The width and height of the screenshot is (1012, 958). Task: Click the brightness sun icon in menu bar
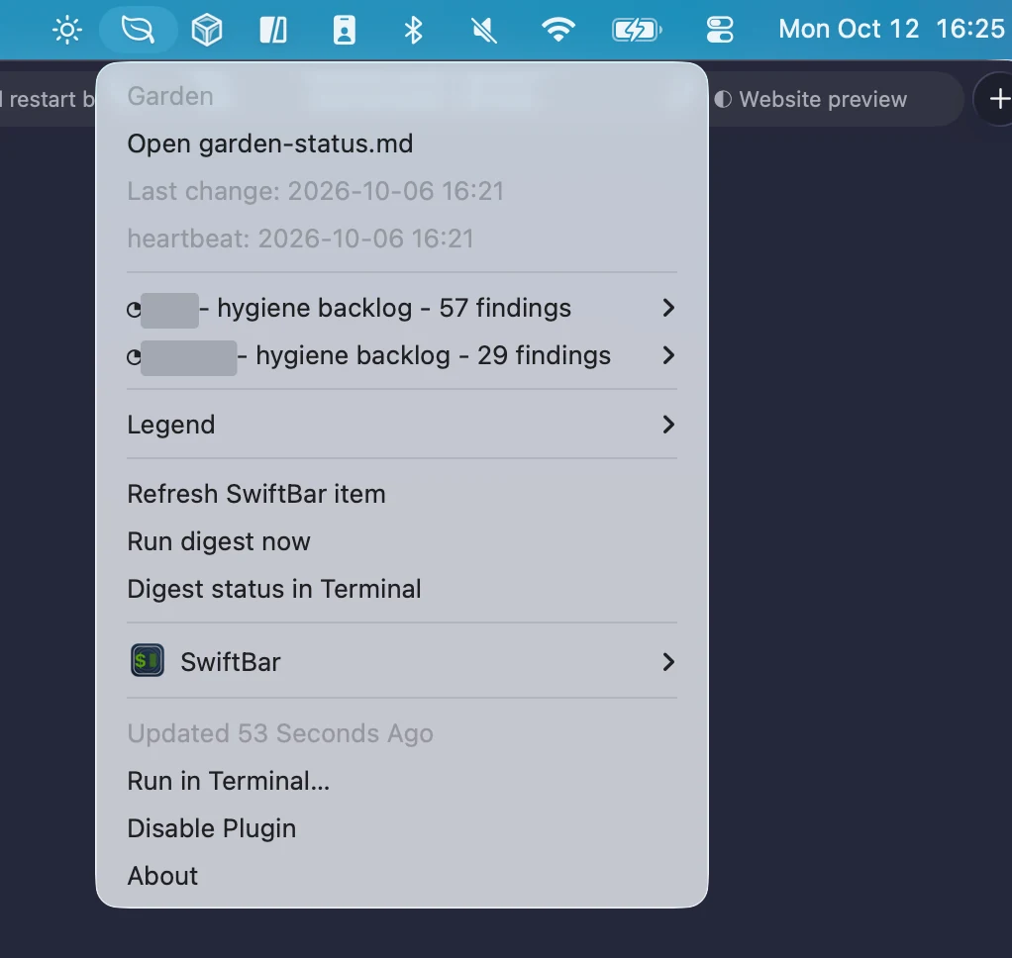click(x=67, y=30)
